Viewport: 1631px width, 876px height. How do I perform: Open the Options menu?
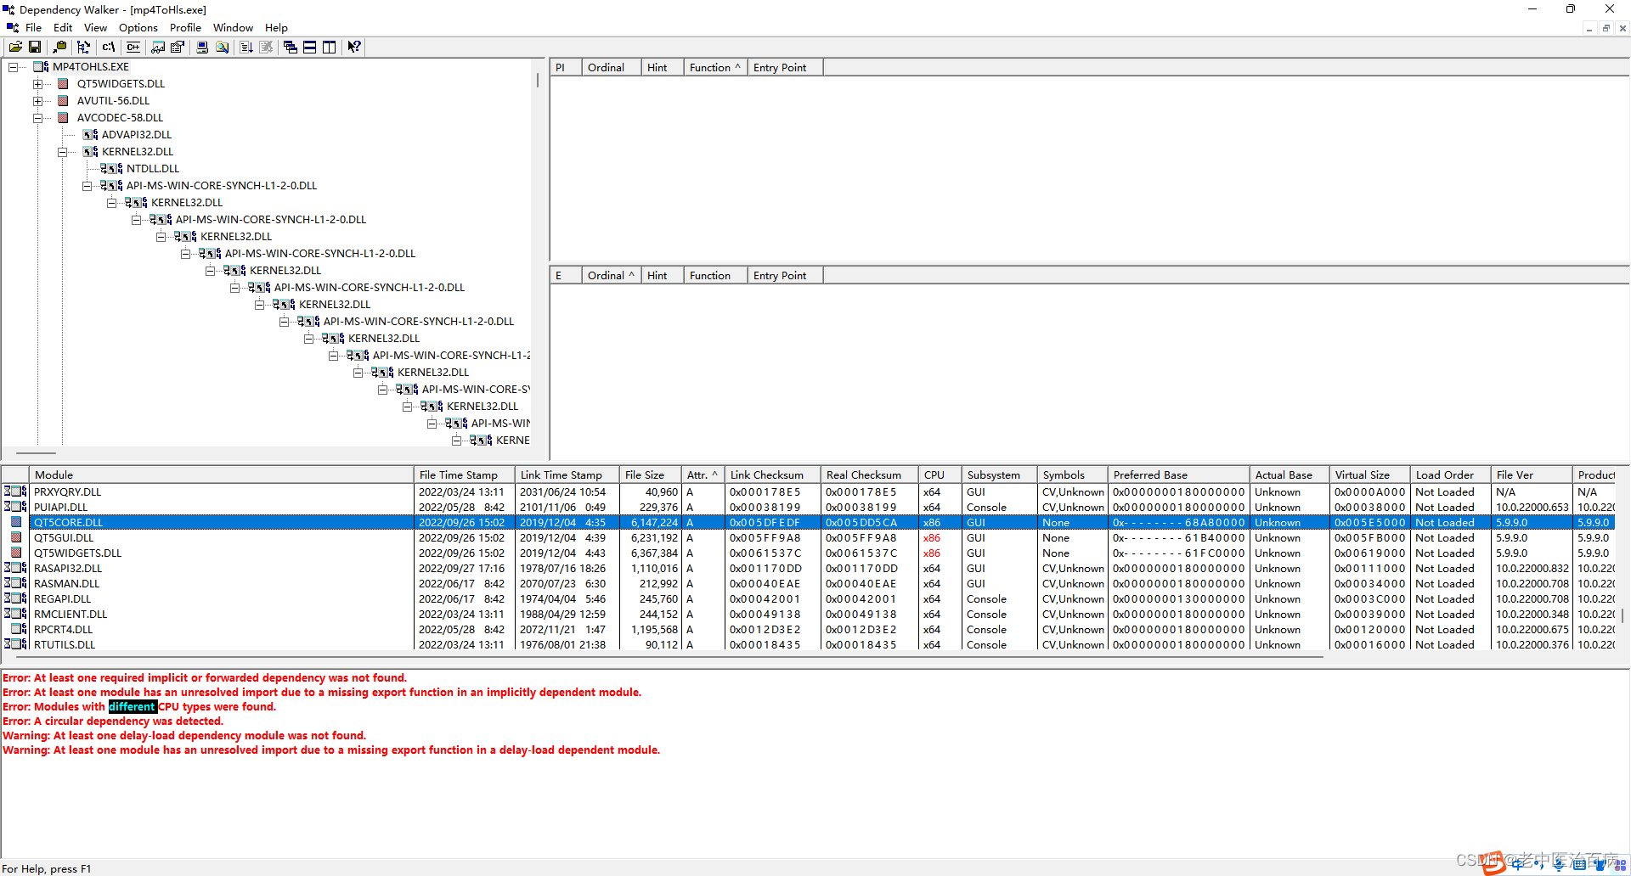click(x=138, y=27)
